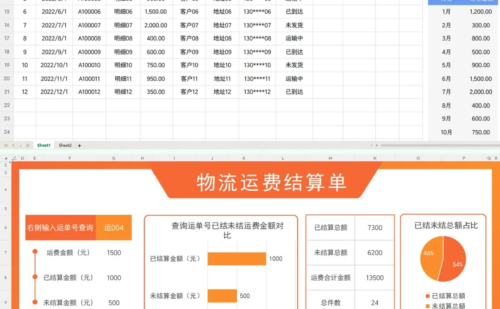The image size is (500, 309).
Task: Click the next-sheet arrow icon
Action: [20, 145]
